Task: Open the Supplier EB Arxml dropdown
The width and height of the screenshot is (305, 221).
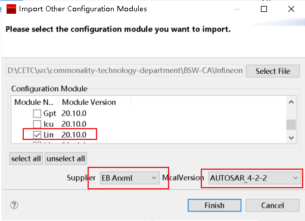Action: click(x=129, y=178)
